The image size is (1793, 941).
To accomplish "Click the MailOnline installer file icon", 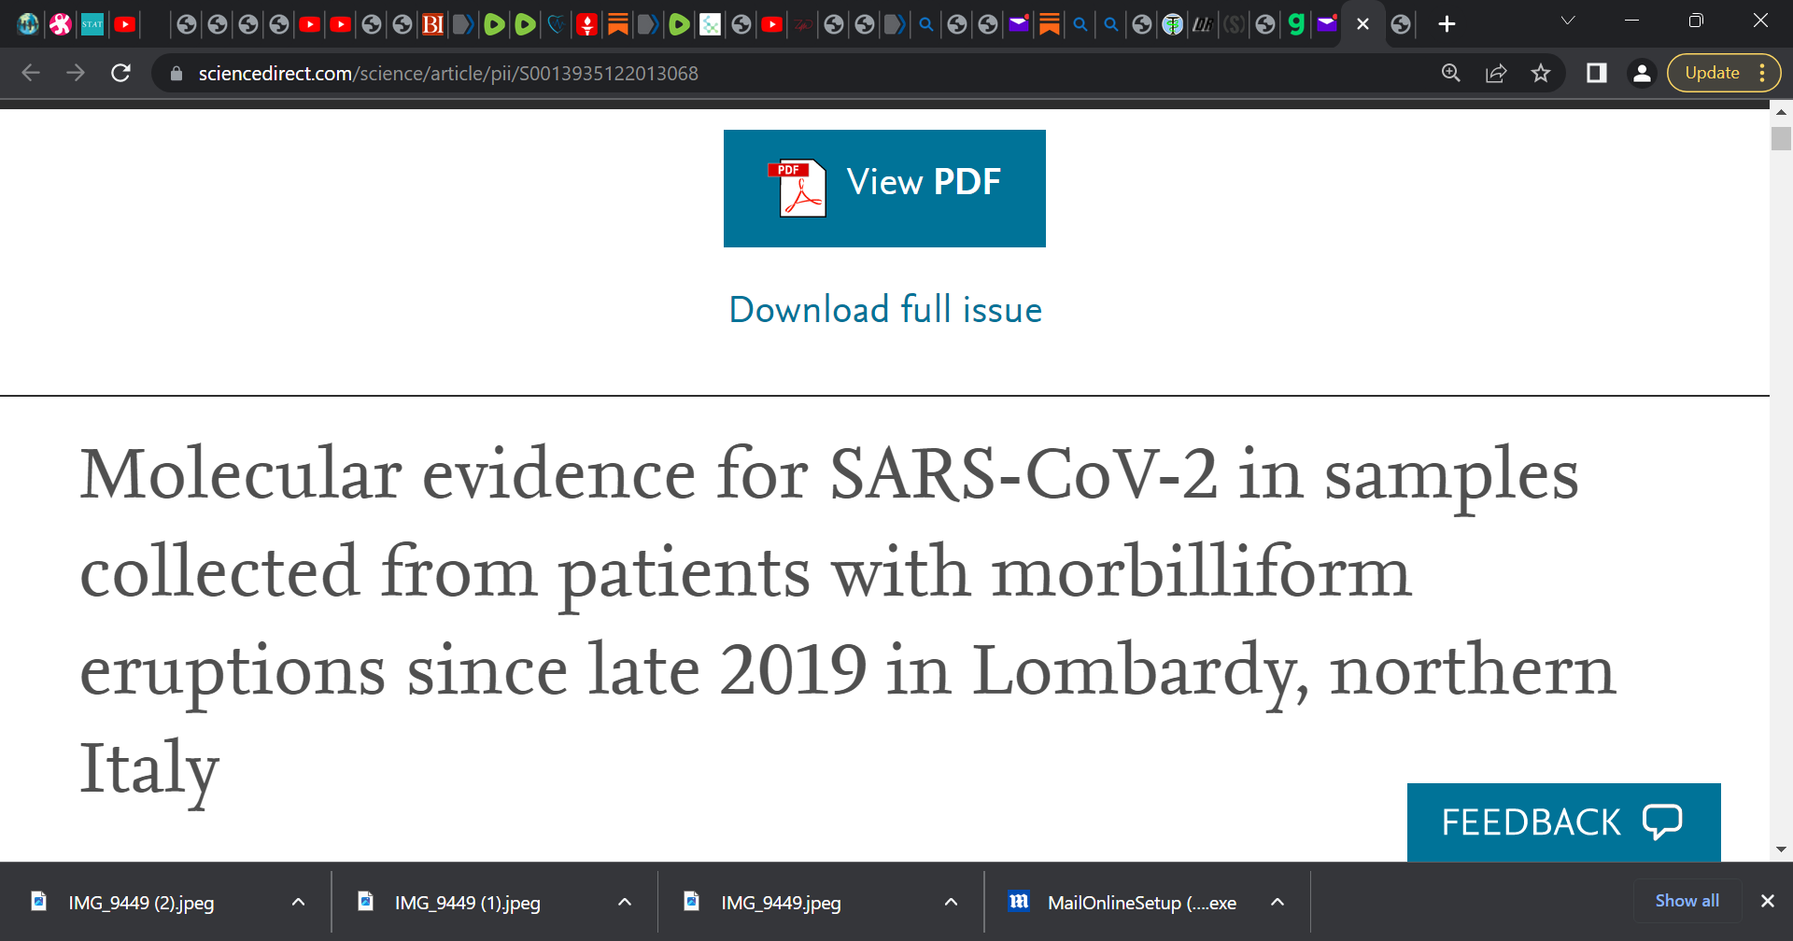I will 1019,901.
